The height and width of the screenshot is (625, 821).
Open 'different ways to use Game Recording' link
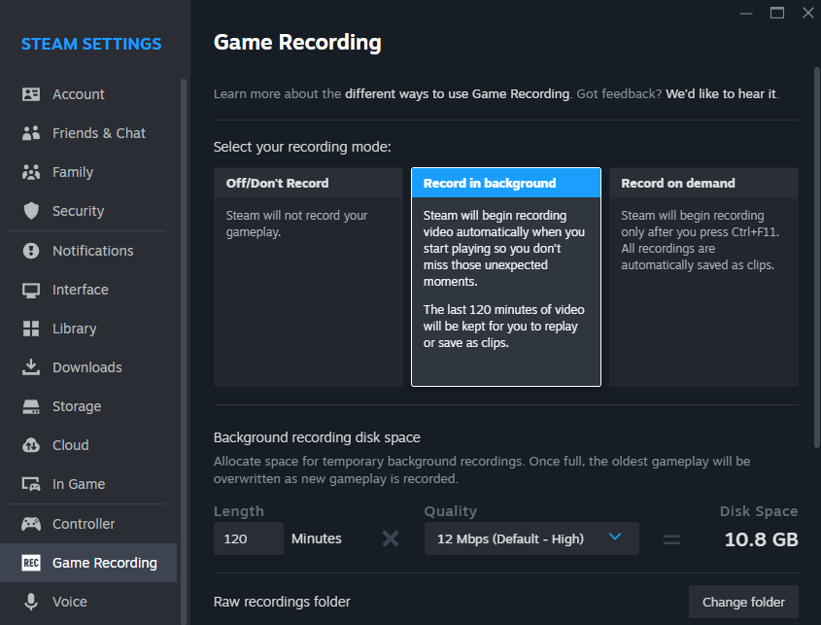(457, 94)
